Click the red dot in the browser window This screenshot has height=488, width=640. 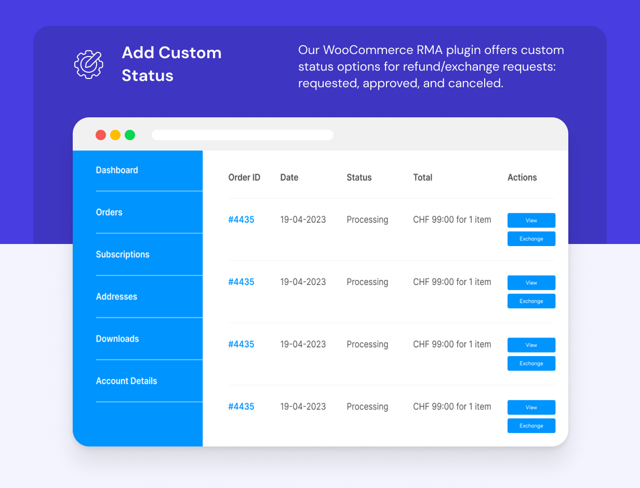[101, 135]
